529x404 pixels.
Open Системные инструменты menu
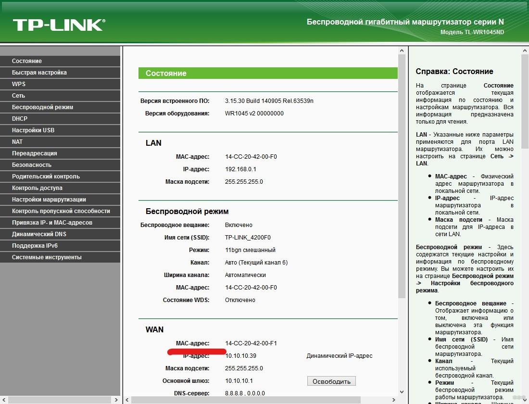(x=60, y=257)
